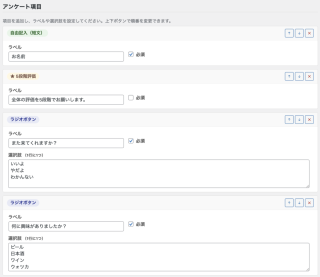The width and height of the screenshot is (320, 277).
Task: Delete the 何に興味がありましたか item
Action: point(309,202)
